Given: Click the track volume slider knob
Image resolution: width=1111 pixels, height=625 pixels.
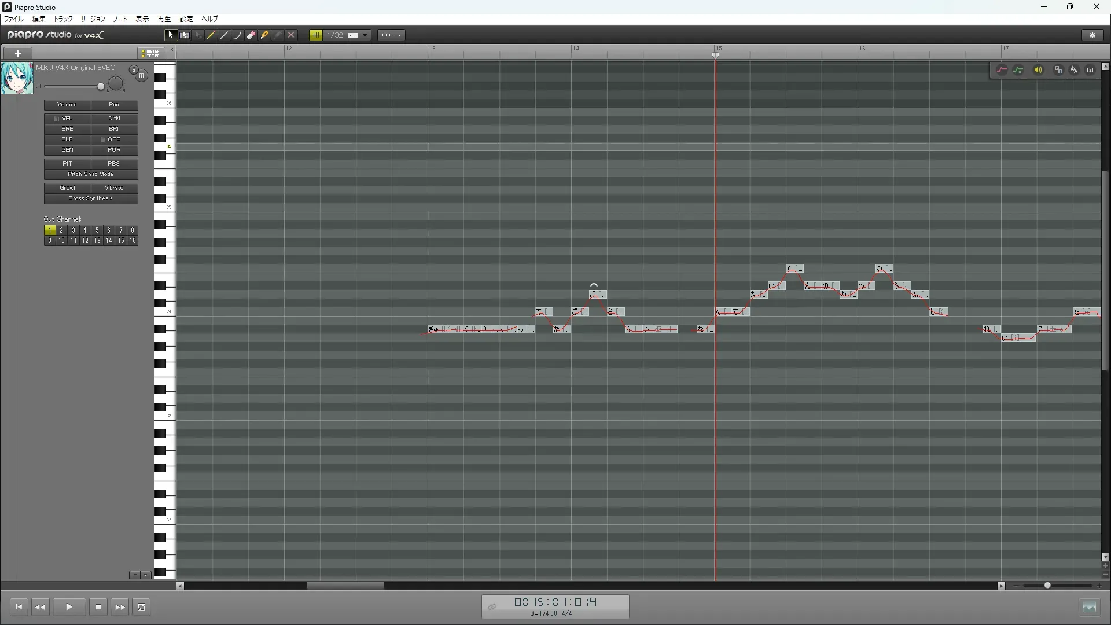Looking at the screenshot, I should click(101, 87).
